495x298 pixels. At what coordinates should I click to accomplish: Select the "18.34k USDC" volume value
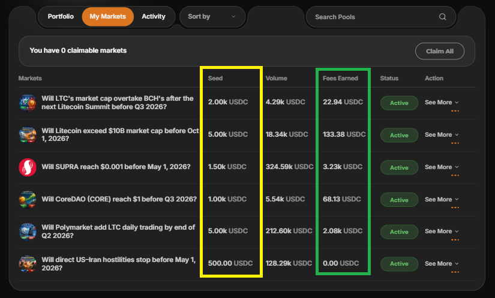(287, 134)
